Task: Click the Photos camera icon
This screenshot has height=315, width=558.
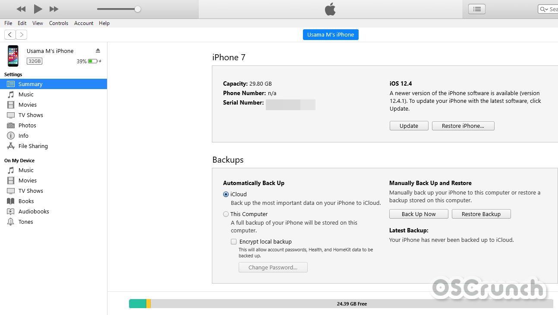Action: (11, 125)
